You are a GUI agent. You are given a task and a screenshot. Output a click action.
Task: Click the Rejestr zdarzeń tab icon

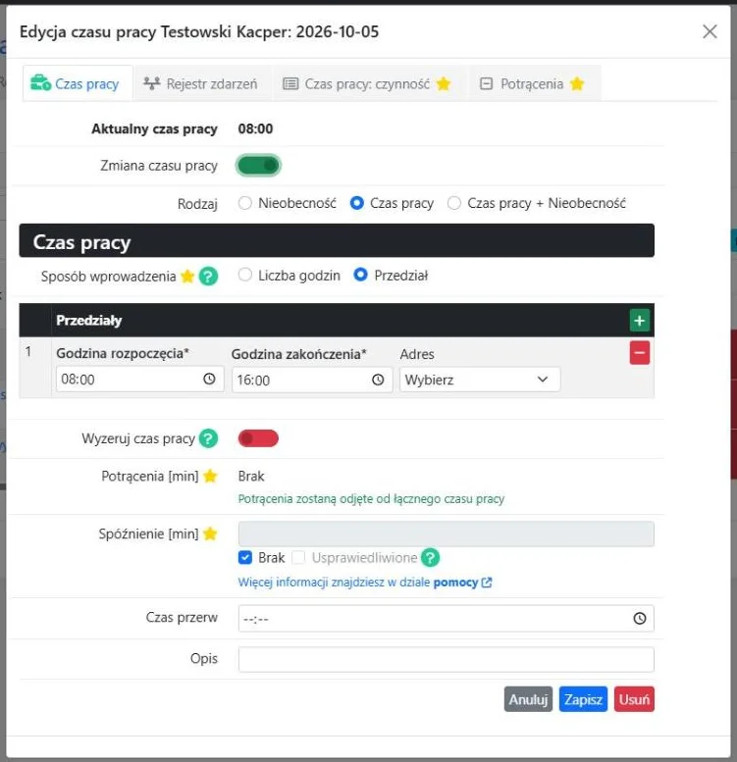coord(152,83)
